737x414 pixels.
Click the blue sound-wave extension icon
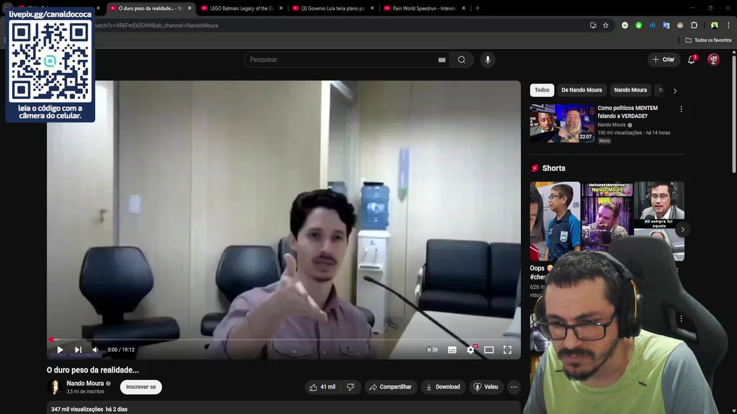pyautogui.click(x=652, y=25)
